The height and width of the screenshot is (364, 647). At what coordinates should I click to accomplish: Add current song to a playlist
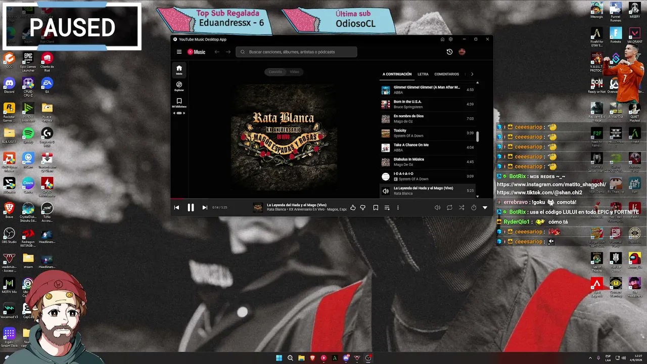tap(387, 207)
